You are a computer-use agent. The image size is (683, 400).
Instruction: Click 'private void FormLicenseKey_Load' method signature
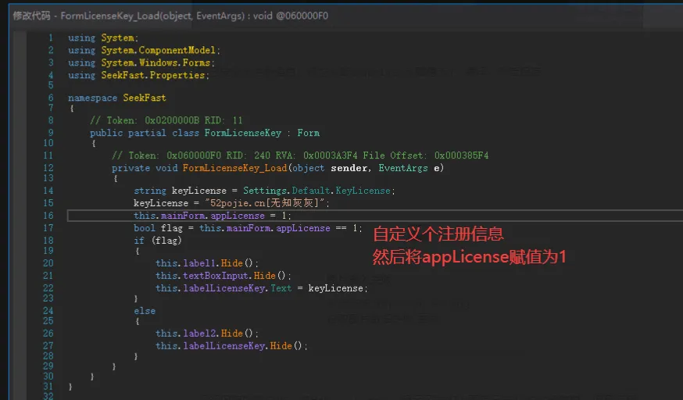[x=277, y=168]
